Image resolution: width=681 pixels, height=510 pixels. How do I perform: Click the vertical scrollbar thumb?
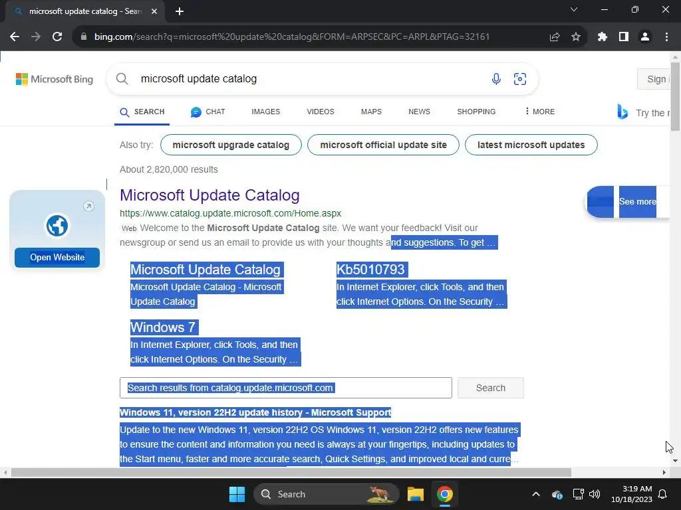675,96
